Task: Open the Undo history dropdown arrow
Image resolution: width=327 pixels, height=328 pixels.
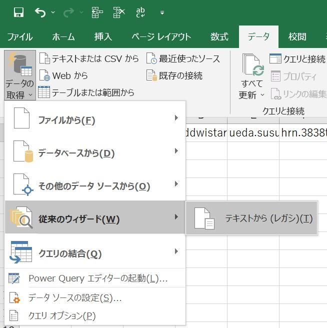Action: coord(53,12)
